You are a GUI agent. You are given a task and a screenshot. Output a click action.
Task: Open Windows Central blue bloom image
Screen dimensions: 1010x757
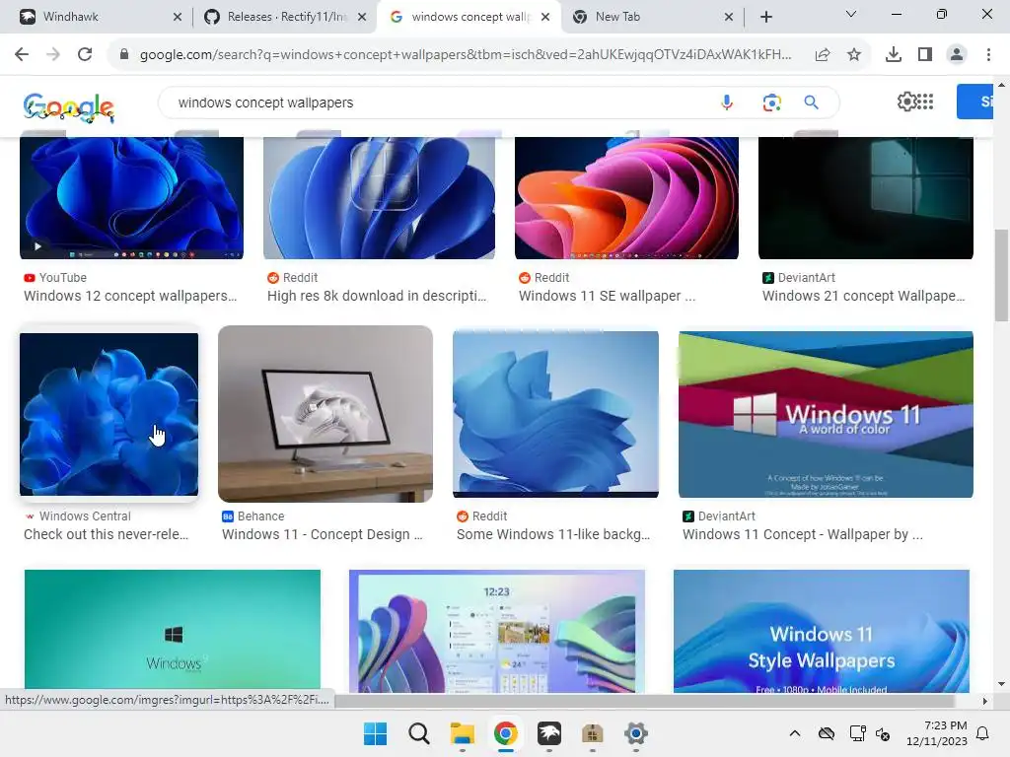(108, 414)
